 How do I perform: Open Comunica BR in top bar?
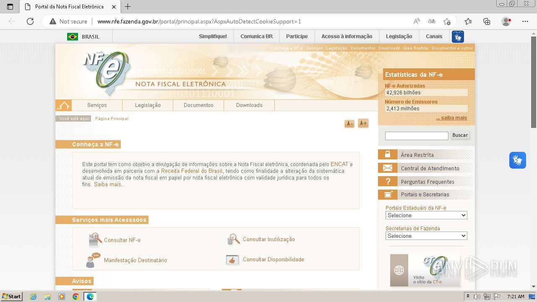[256, 36]
